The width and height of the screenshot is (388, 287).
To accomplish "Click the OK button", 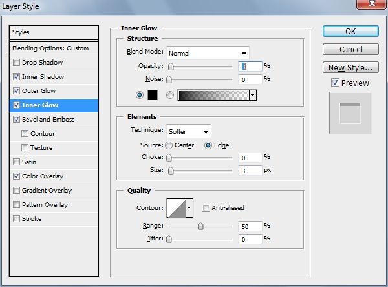I will click(350, 32).
